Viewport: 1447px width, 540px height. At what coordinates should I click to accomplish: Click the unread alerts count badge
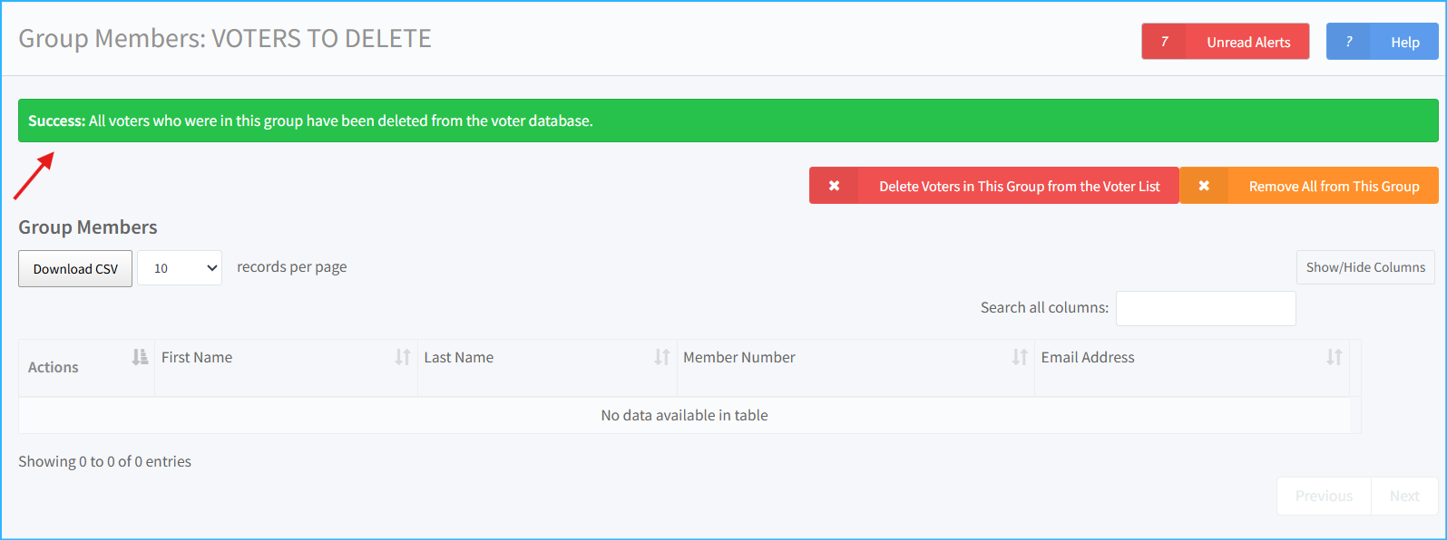pyautogui.click(x=1164, y=42)
